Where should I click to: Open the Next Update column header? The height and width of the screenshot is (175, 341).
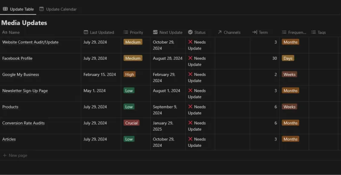click(168, 32)
